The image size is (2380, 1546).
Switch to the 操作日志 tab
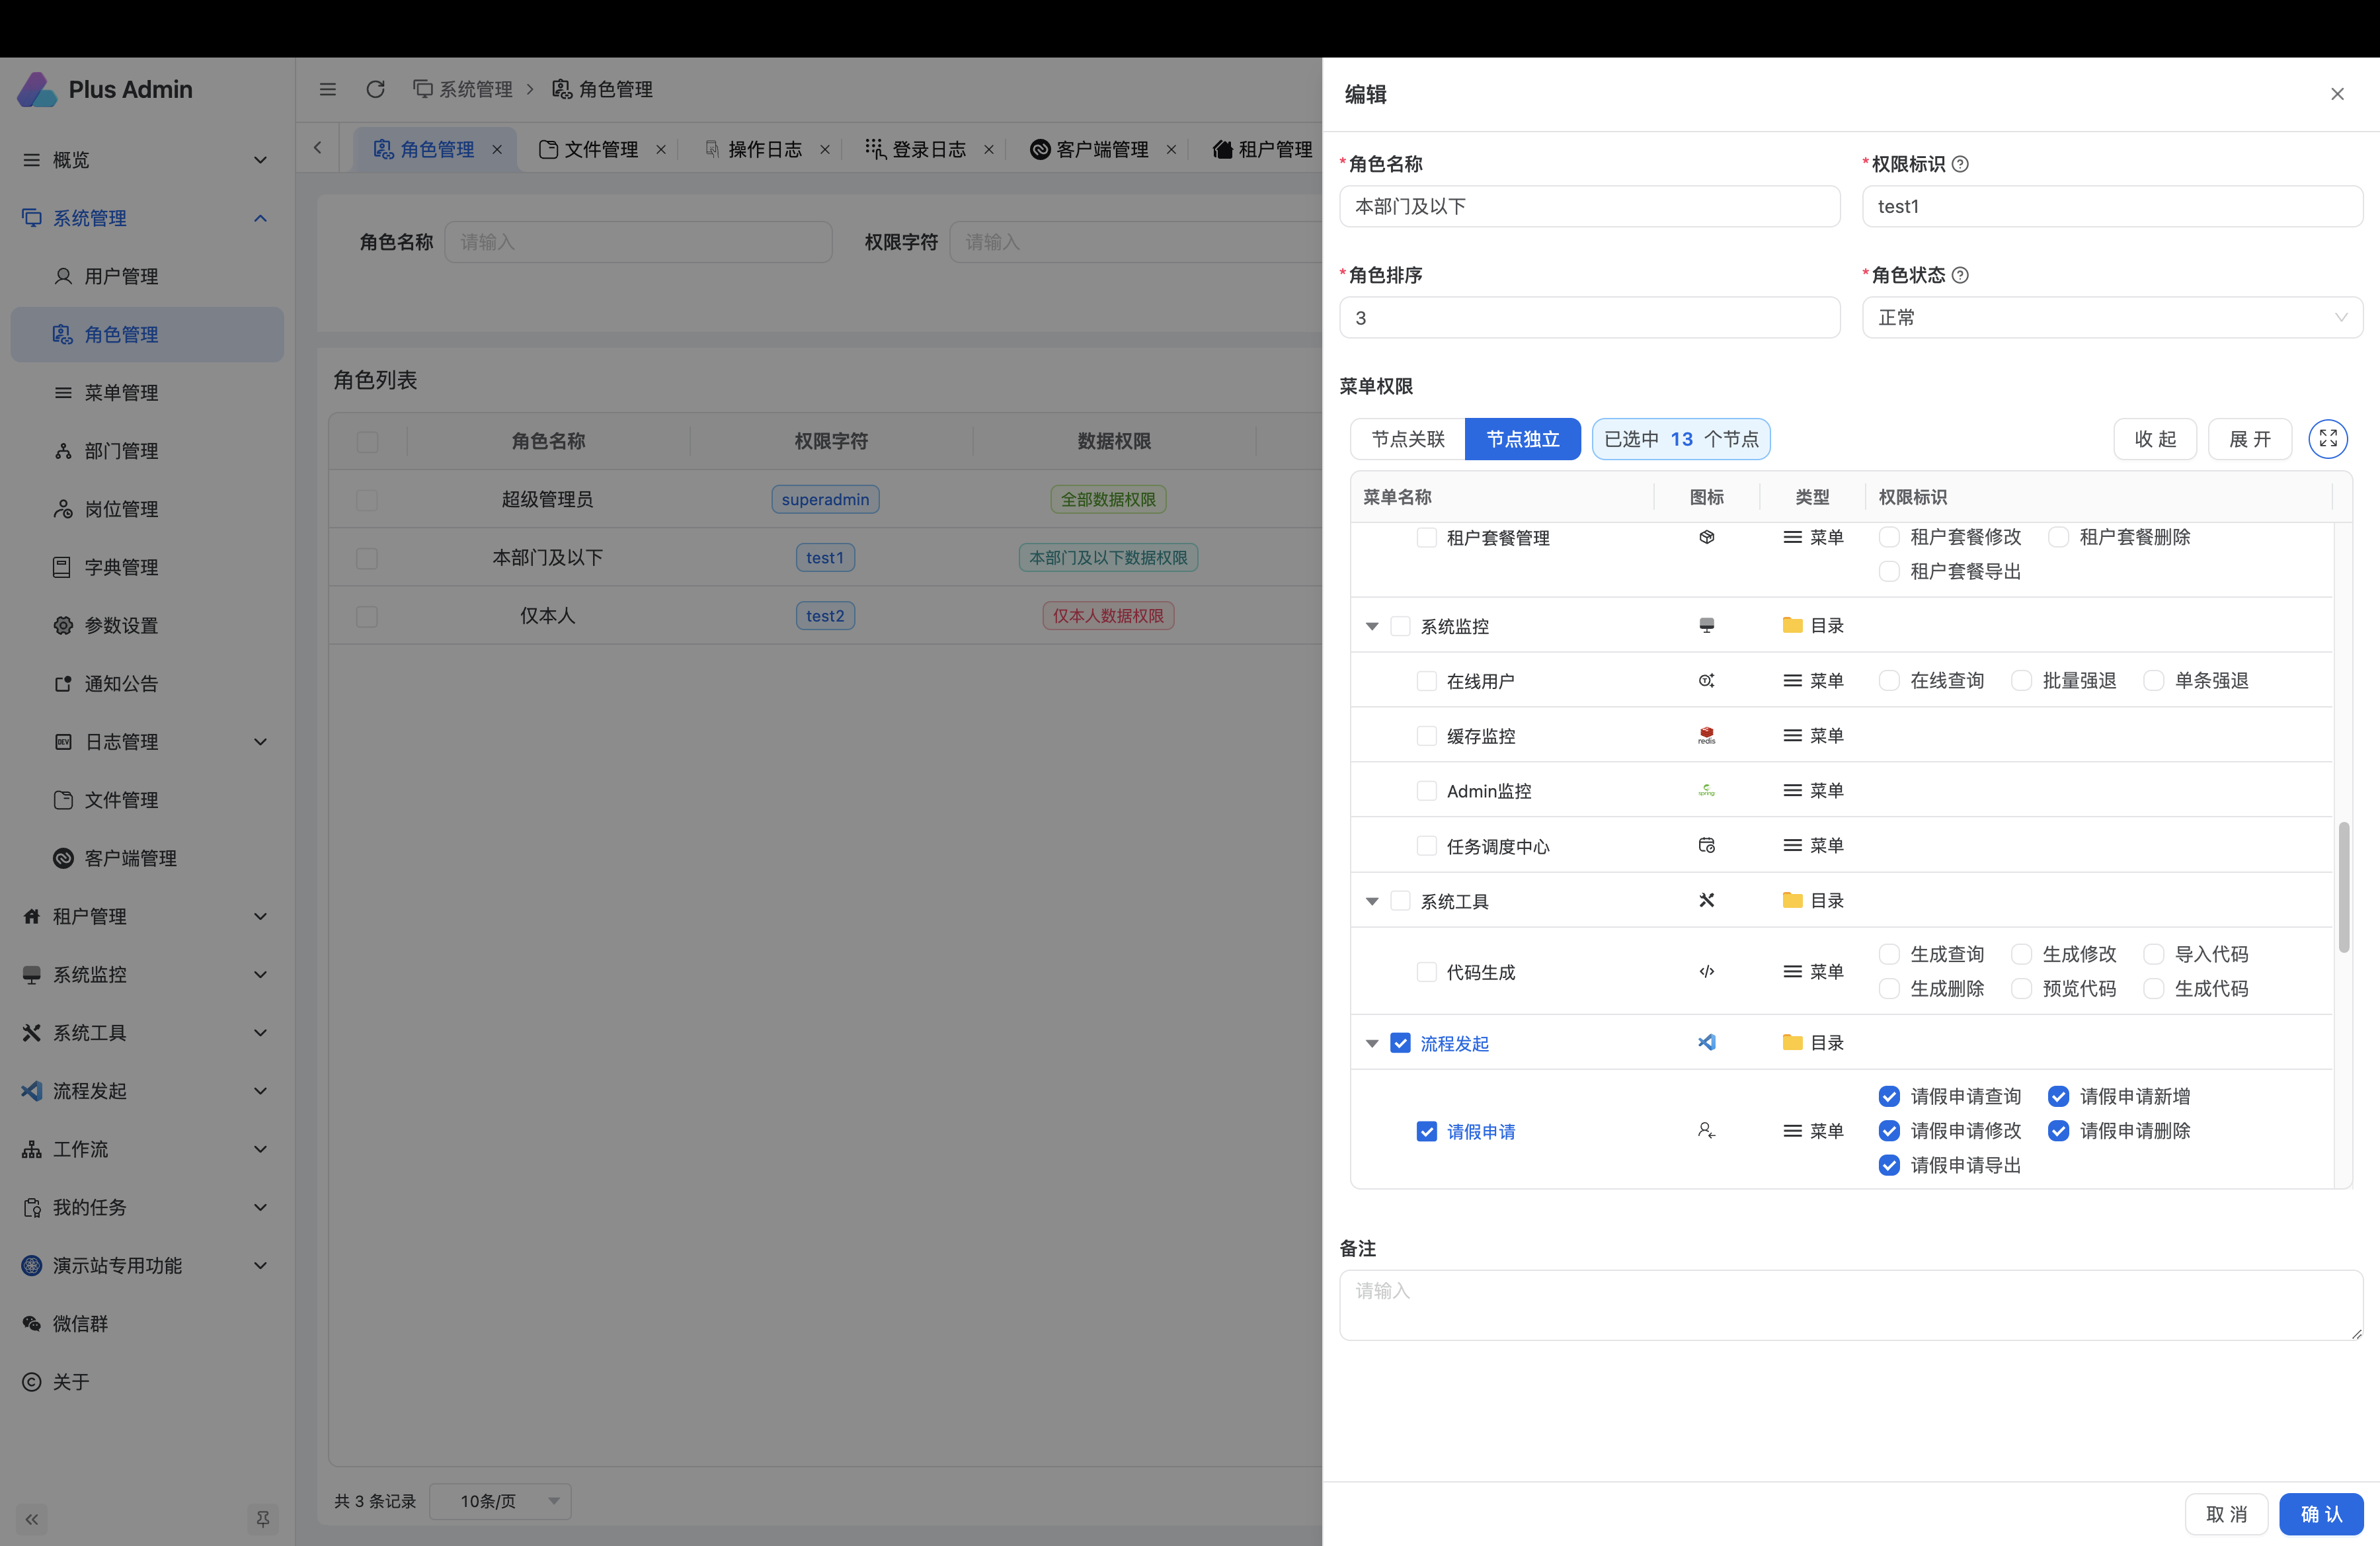pyautogui.click(x=764, y=149)
